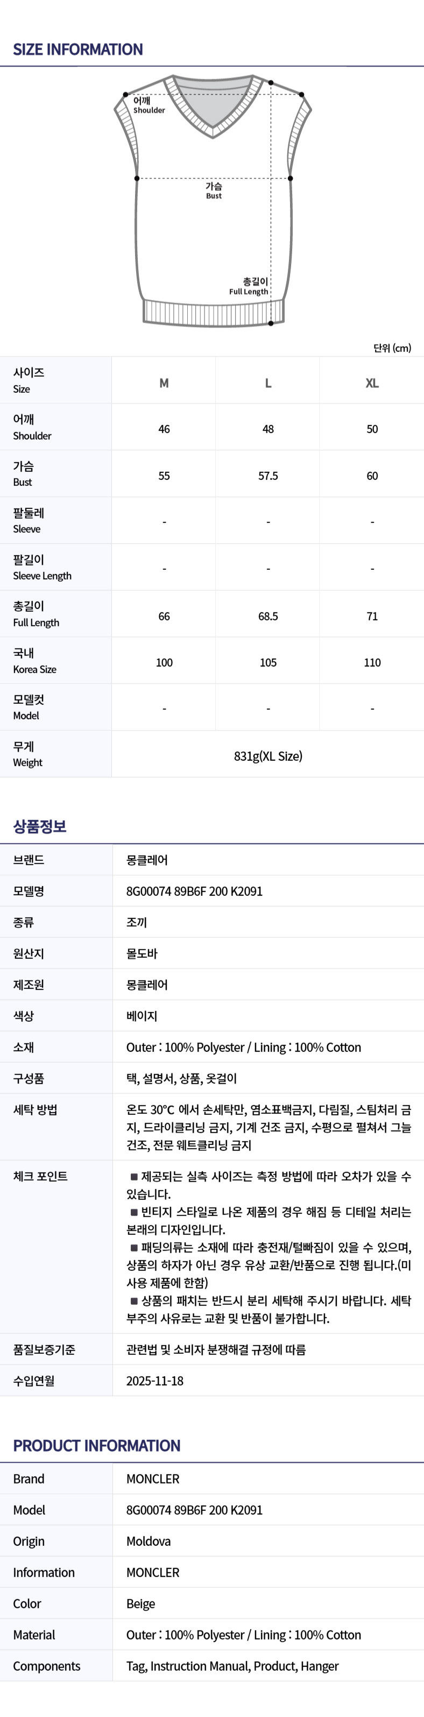Select the PRODUCT INFORMATION heading
This screenshot has height=1717, width=424.
(97, 1445)
